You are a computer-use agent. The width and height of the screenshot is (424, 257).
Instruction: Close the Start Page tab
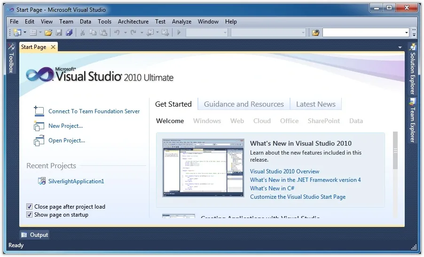point(53,47)
